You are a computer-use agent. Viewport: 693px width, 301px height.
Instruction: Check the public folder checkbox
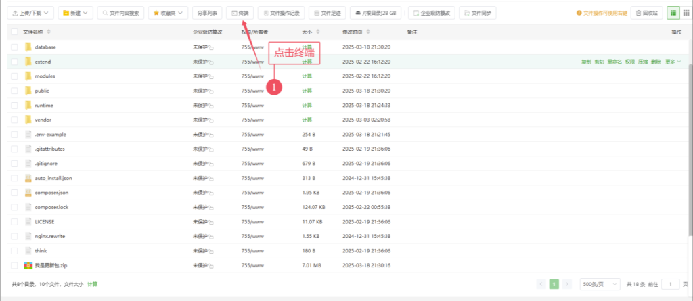(x=15, y=91)
